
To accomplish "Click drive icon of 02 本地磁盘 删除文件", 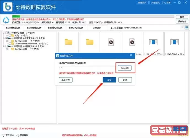I will (x=9, y=46).
